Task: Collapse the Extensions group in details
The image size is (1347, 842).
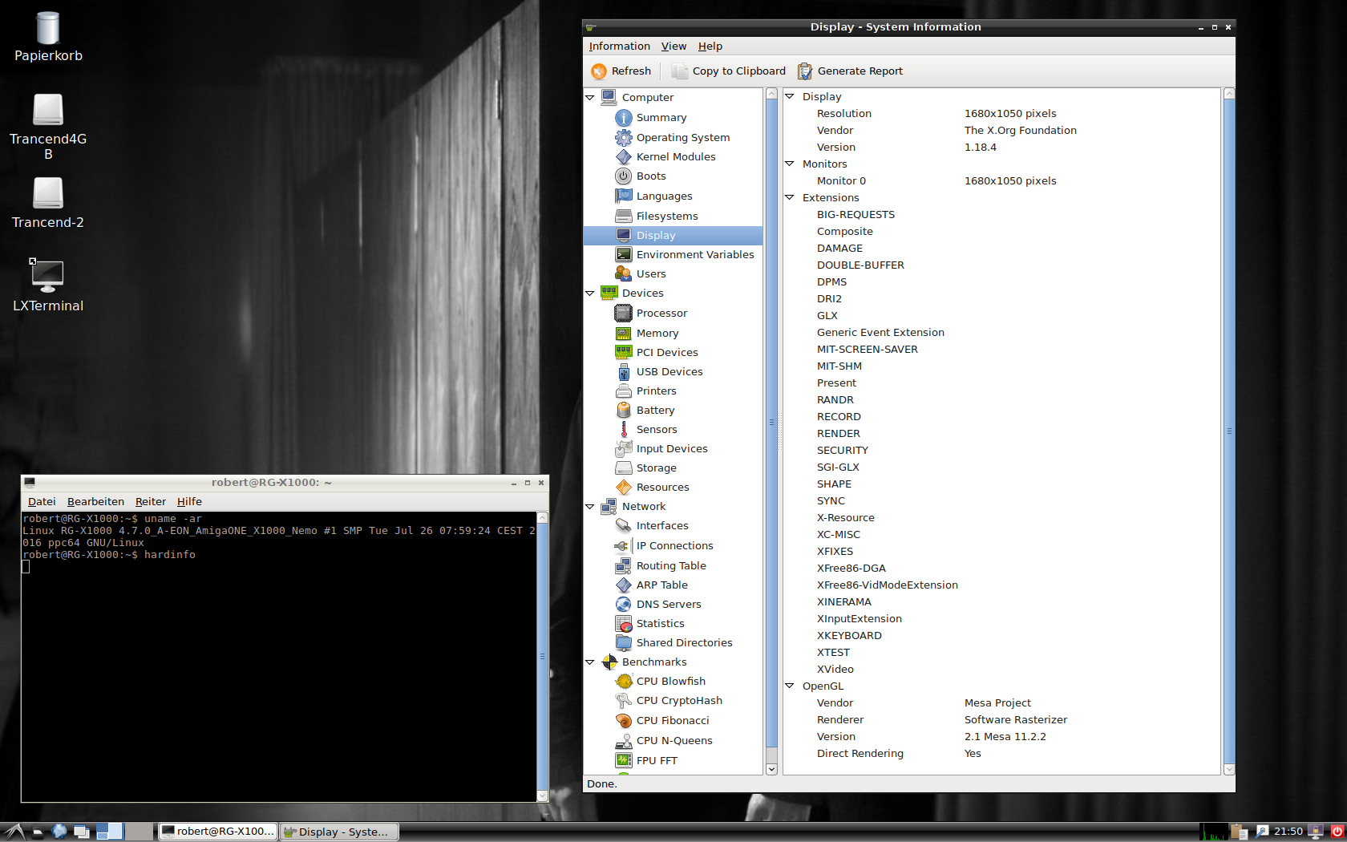Action: tap(790, 197)
